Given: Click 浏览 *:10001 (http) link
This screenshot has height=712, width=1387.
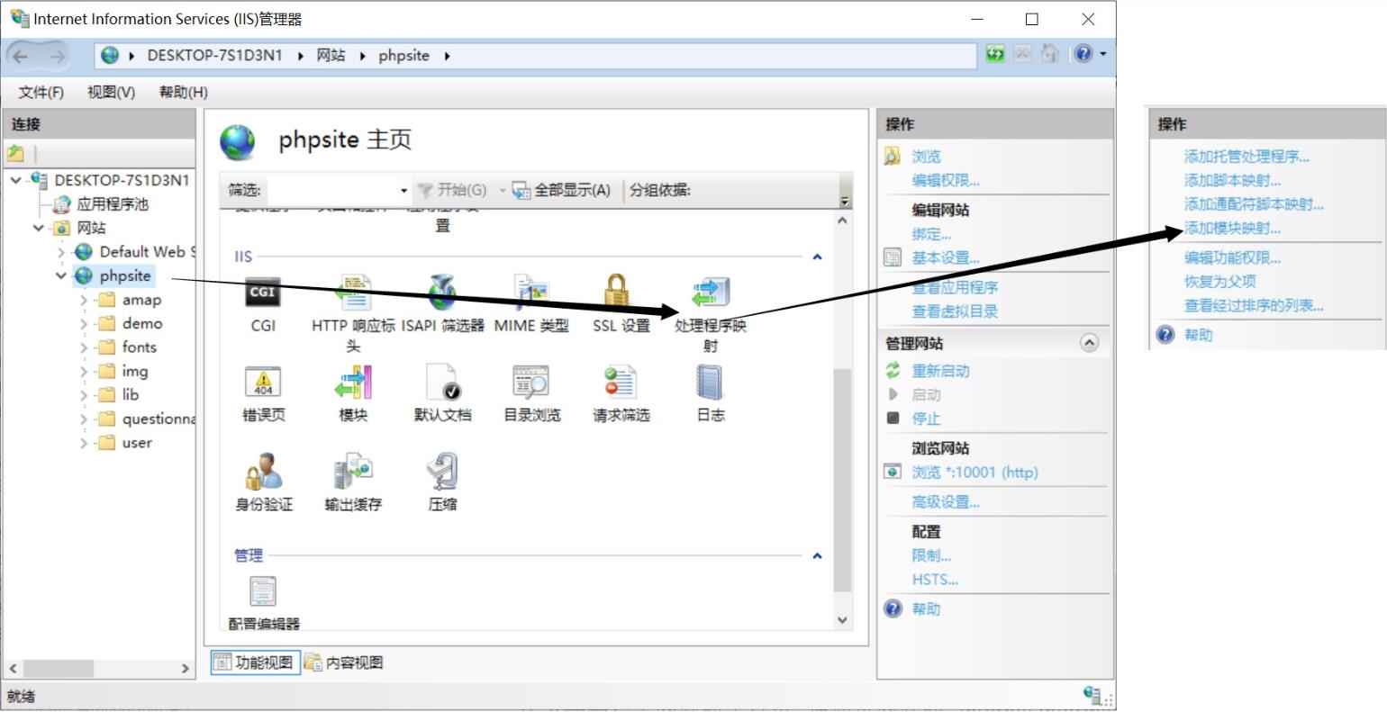Looking at the screenshot, I should [x=975, y=472].
